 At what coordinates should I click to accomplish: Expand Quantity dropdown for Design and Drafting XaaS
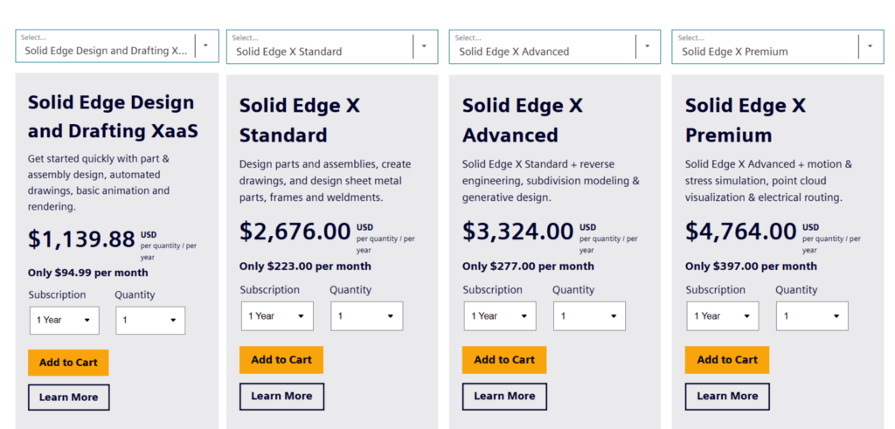pyautogui.click(x=149, y=320)
